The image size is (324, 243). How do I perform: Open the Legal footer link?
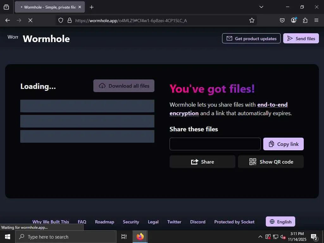pos(153,222)
